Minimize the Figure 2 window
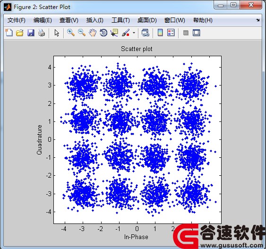Image resolution: width=266 pixels, height=249 pixels. point(220,5)
